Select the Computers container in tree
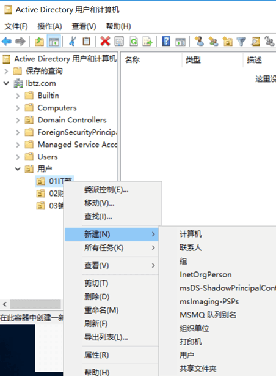Viewport: 276px width, 376px height. click(57, 108)
